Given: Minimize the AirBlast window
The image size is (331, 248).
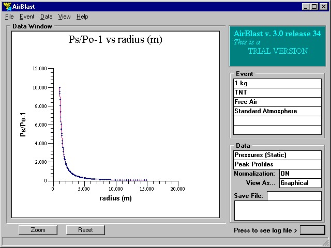Looking at the screenshot, I should [x=305, y=7].
